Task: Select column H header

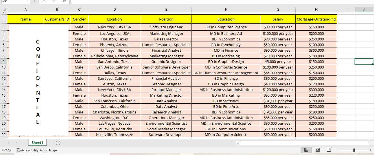Action: click(x=316, y=10)
